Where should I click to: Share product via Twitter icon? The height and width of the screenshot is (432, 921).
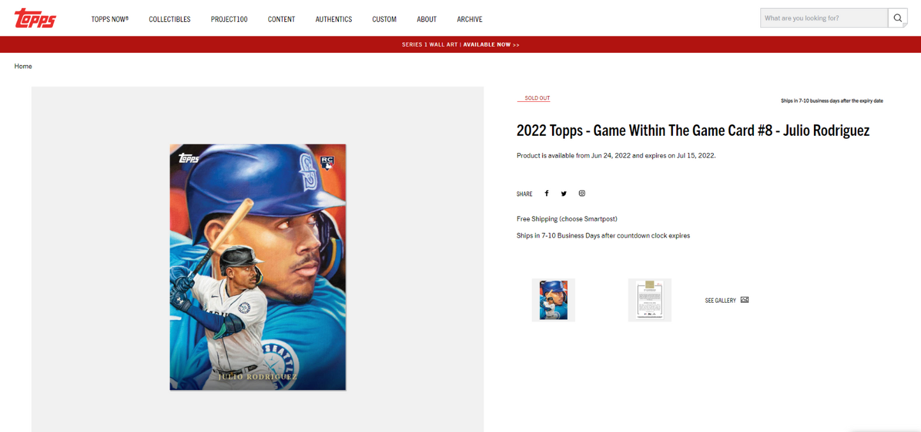(x=563, y=193)
